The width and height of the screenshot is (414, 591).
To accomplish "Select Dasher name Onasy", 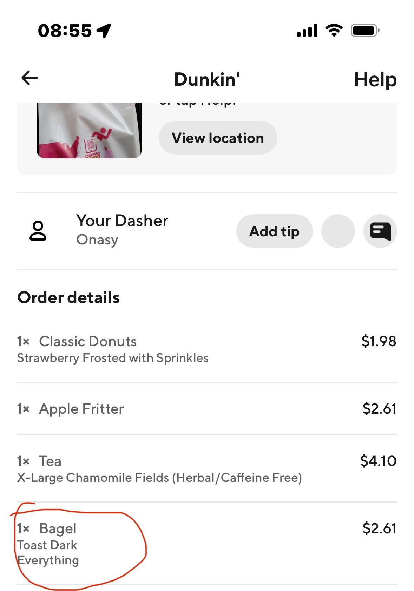I will tap(97, 240).
